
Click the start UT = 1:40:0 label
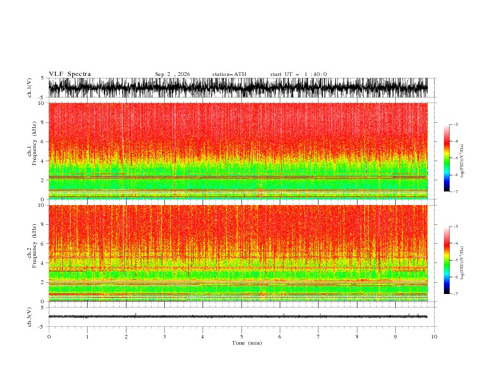click(x=298, y=74)
